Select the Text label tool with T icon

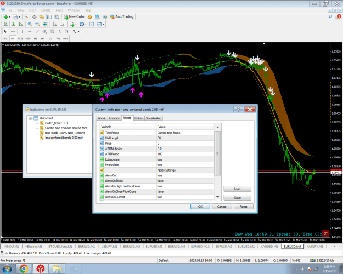click(67, 31)
